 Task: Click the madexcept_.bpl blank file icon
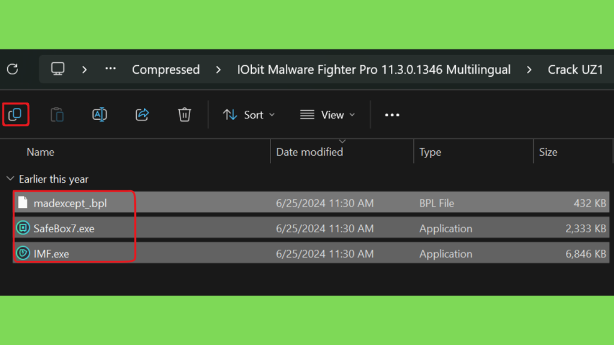(x=23, y=202)
